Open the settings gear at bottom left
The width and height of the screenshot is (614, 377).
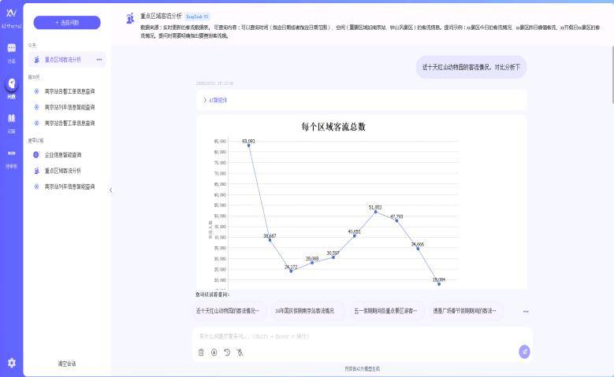pyautogui.click(x=11, y=363)
